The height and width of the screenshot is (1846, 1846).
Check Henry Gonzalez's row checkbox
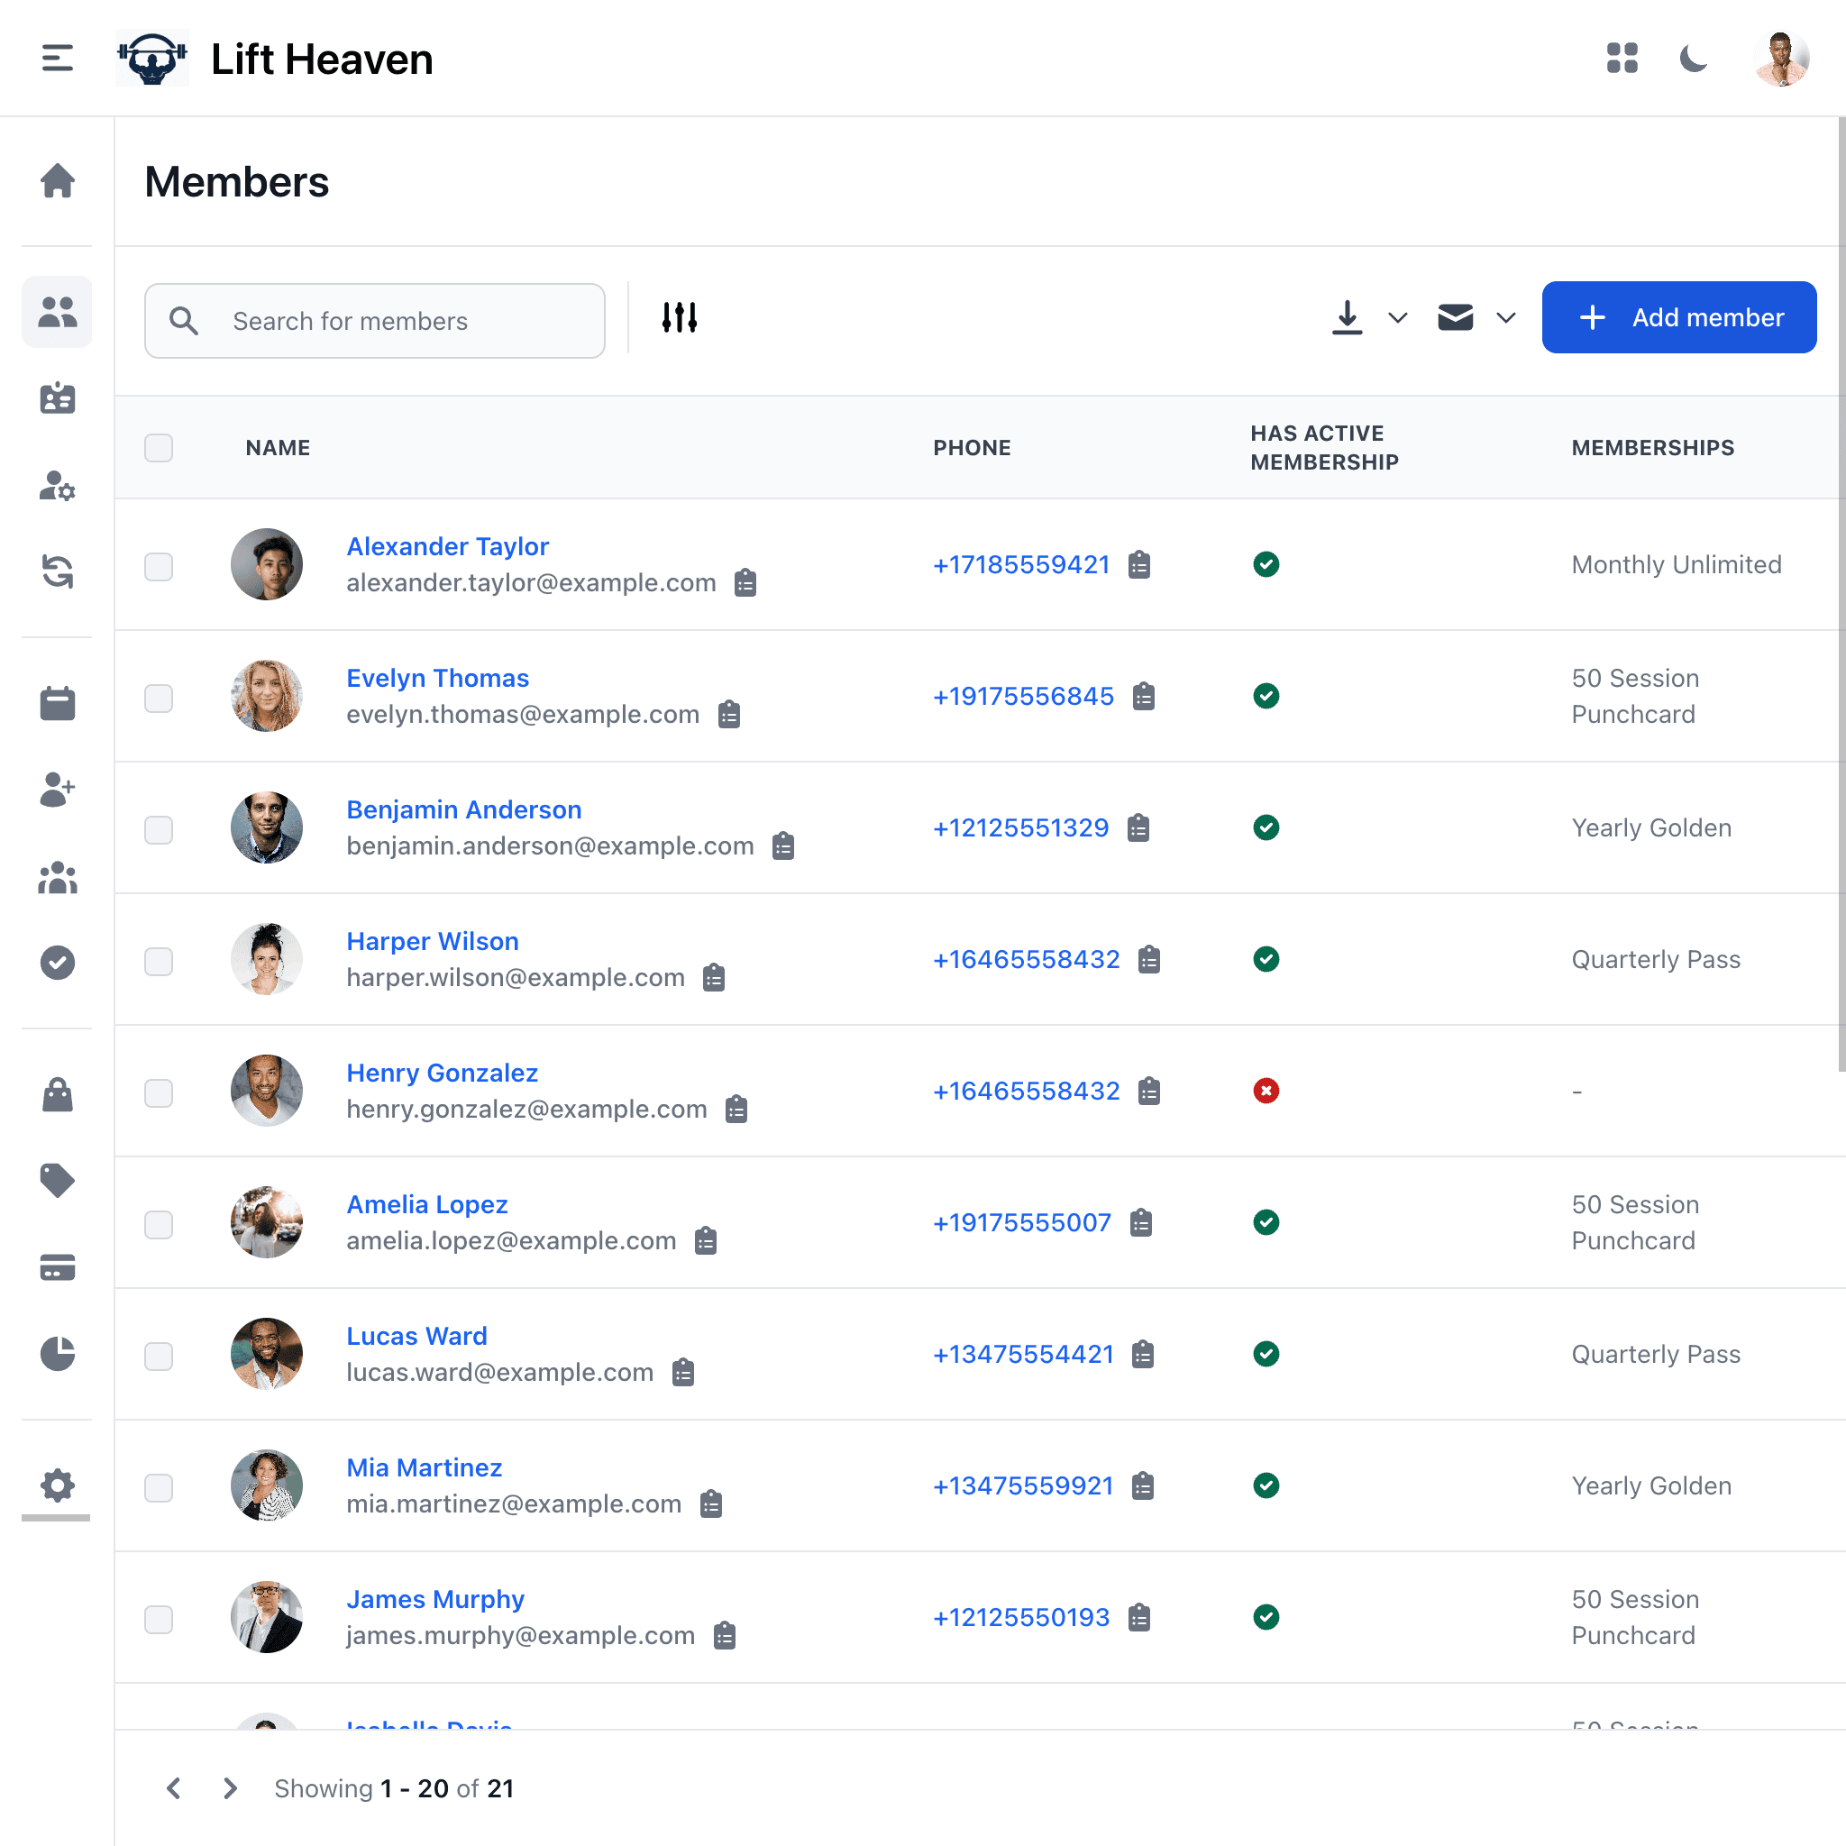(159, 1092)
